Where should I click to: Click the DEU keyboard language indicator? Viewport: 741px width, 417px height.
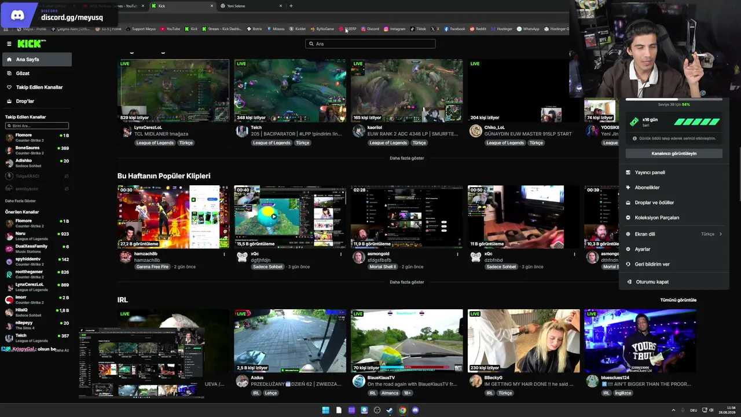pos(693,410)
